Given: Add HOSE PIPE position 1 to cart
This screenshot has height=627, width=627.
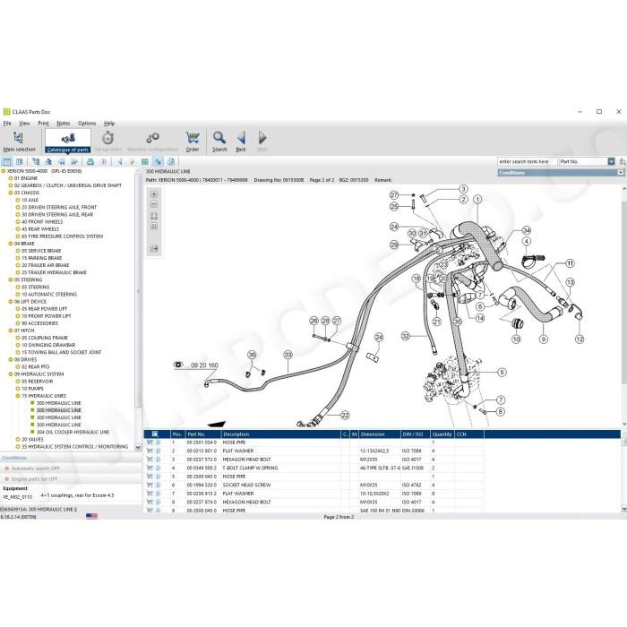Looking at the screenshot, I should click(150, 442).
